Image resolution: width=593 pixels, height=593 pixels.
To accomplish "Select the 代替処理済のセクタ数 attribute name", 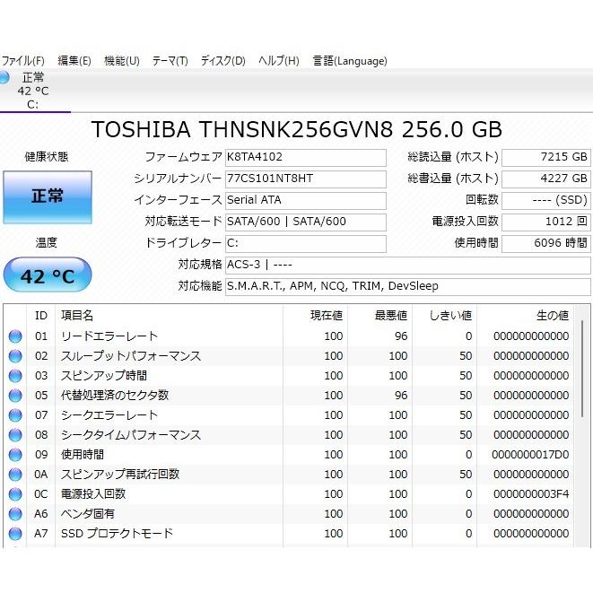I will [115, 396].
